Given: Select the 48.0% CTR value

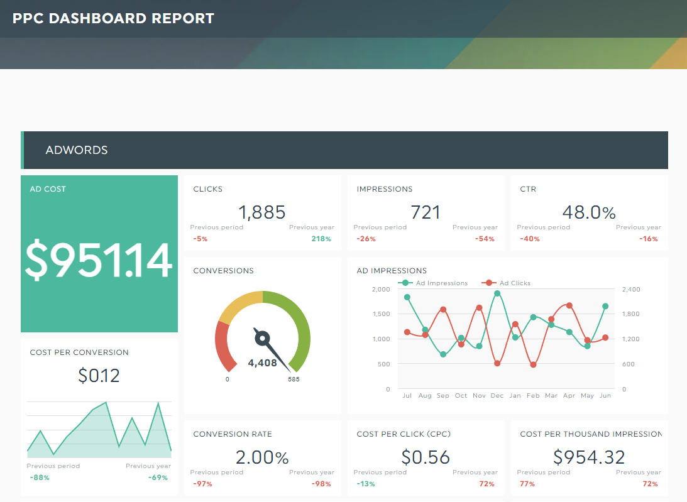Looking at the screenshot, I should tap(589, 212).
